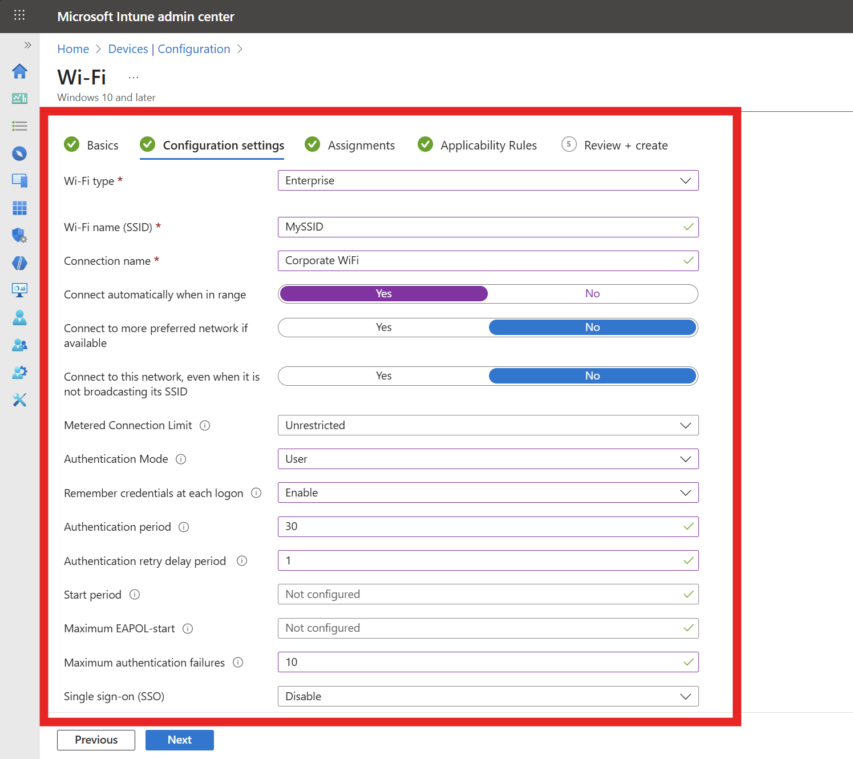Open the Wi-Fi type dropdown
Viewport: 853px width, 759px height.
[x=488, y=181]
